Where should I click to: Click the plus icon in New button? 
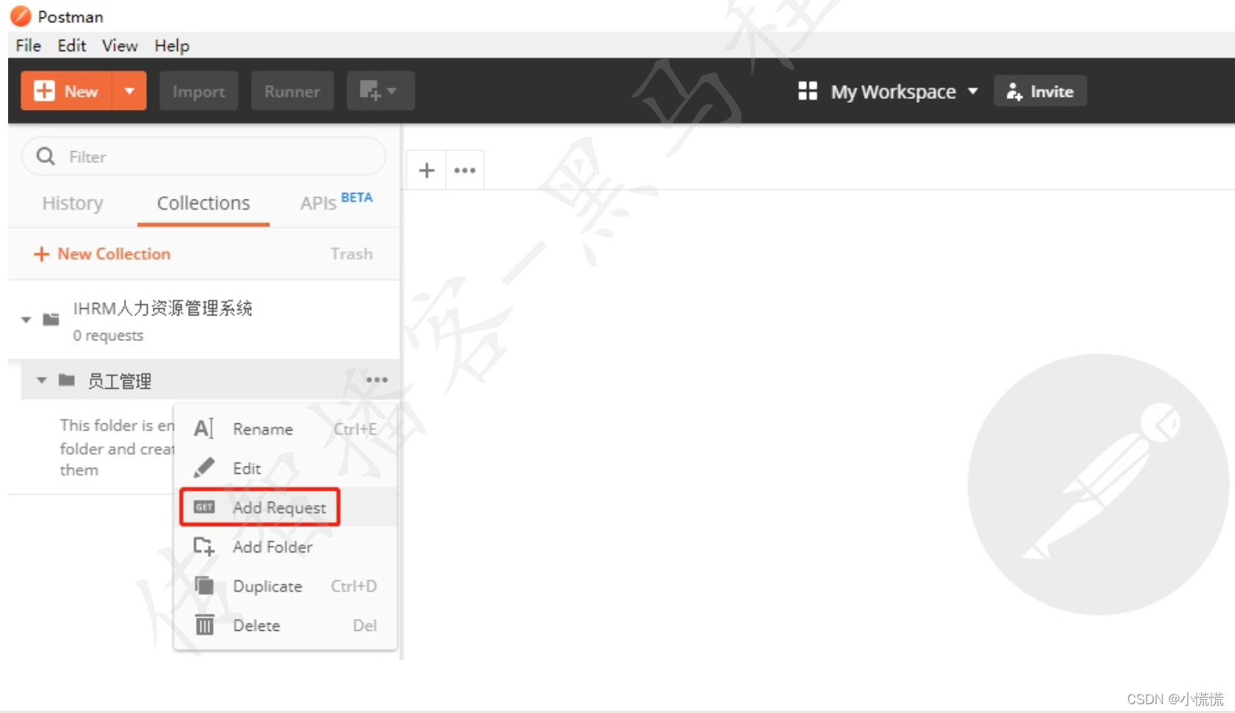click(x=44, y=91)
